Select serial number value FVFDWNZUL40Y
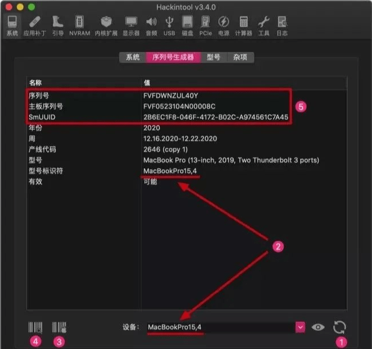Screen dimensions: 372x349 coord(170,96)
